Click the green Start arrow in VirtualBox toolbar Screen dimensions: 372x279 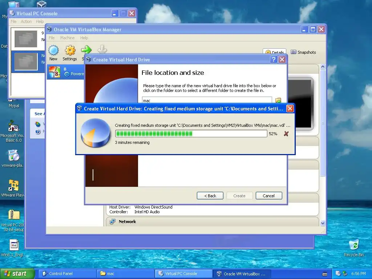(x=86, y=49)
